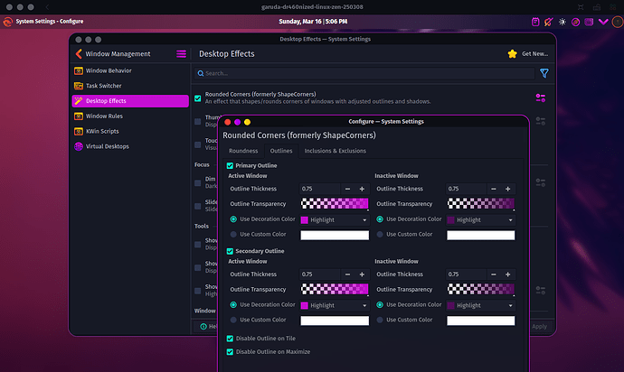Select Desktop Effects in sidebar
Screen dimensions: 624x372
130,101
